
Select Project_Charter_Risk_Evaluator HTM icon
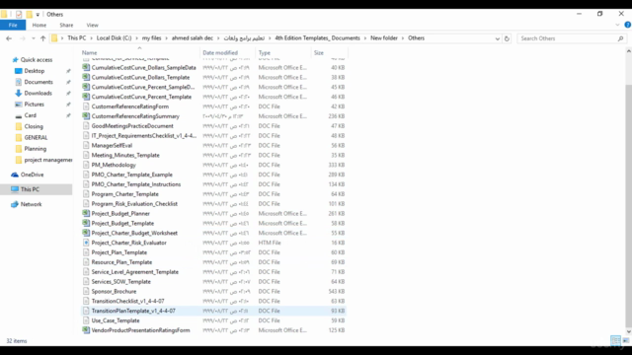pos(86,243)
